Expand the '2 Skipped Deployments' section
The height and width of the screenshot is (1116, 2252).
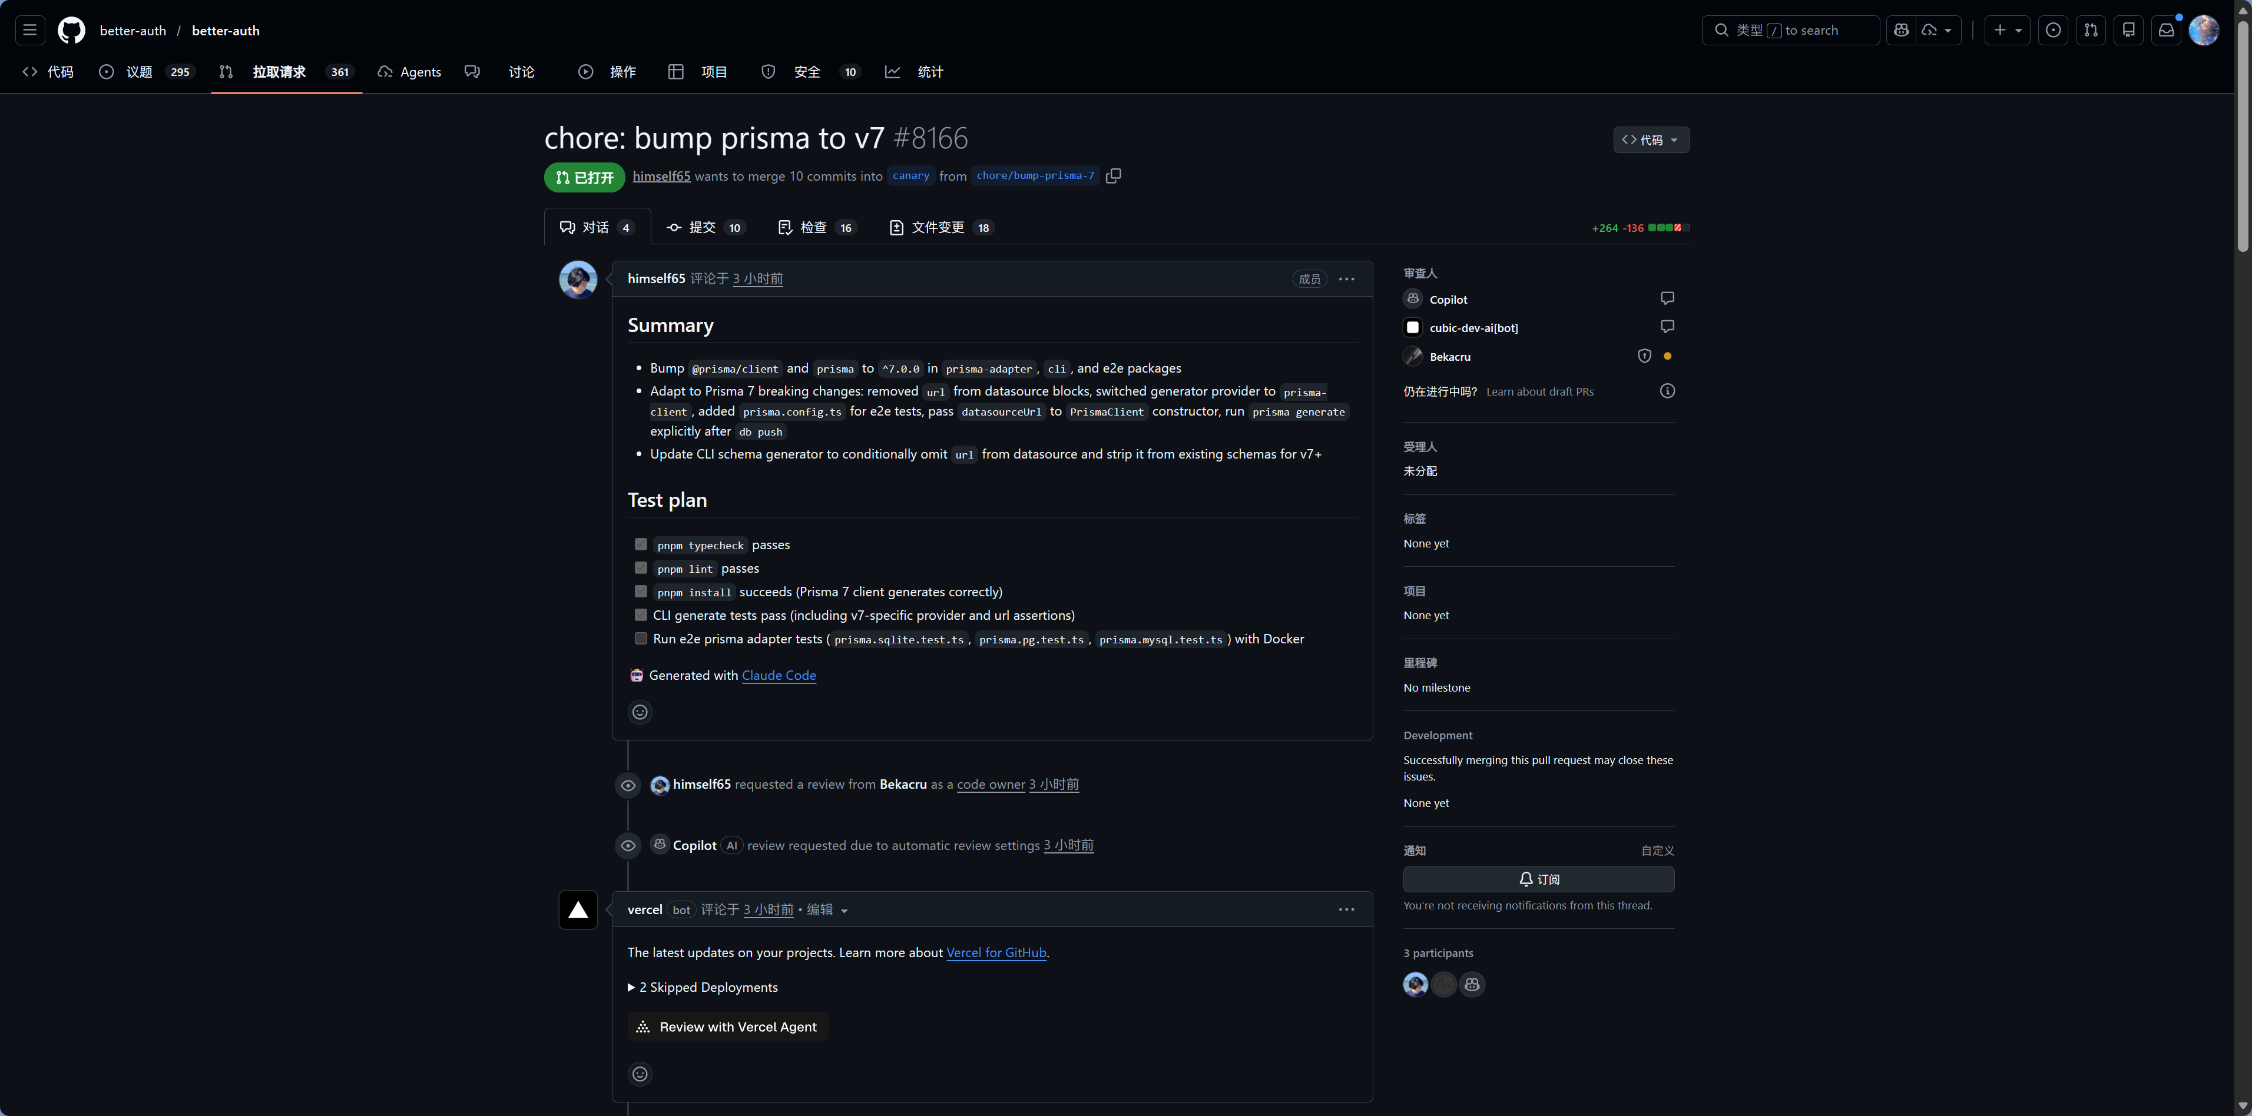tap(703, 987)
